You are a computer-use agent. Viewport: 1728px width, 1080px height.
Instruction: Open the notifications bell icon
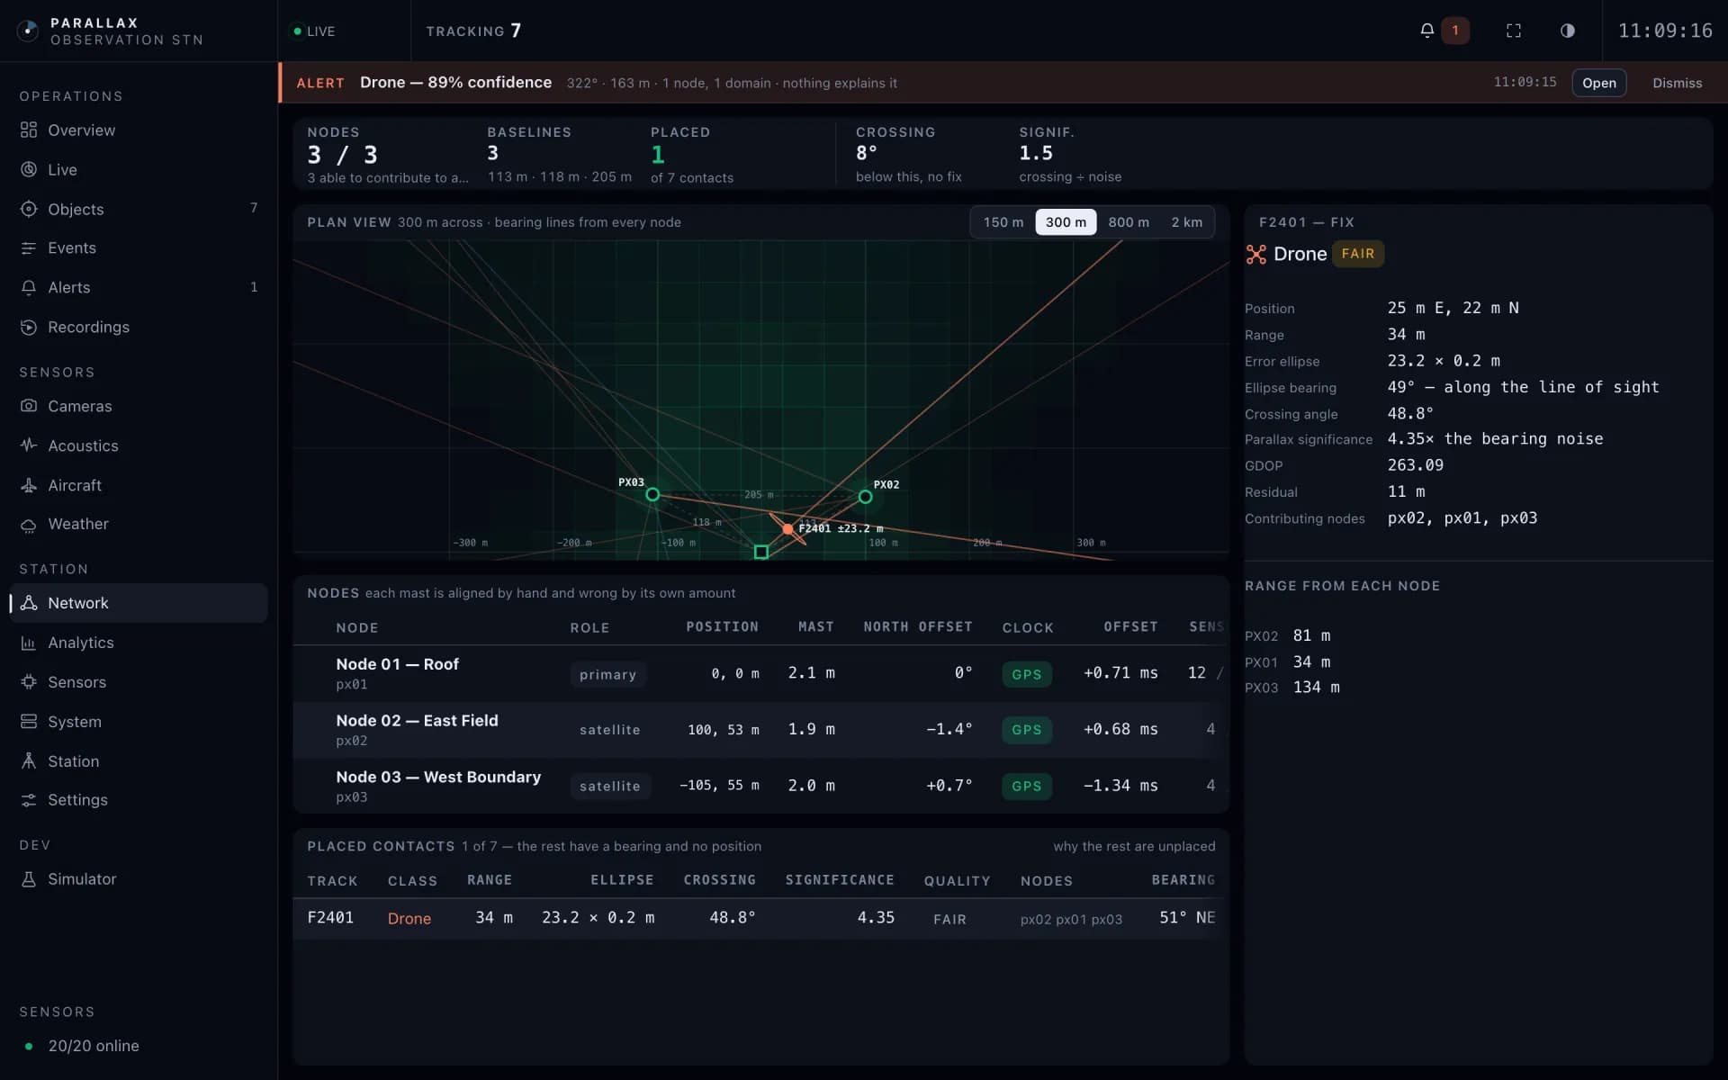pyautogui.click(x=1426, y=31)
